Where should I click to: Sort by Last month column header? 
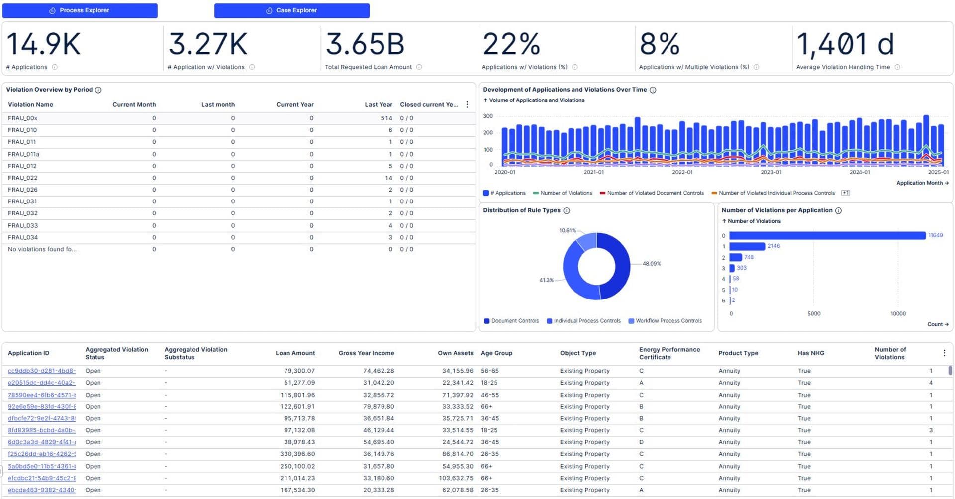tap(218, 105)
